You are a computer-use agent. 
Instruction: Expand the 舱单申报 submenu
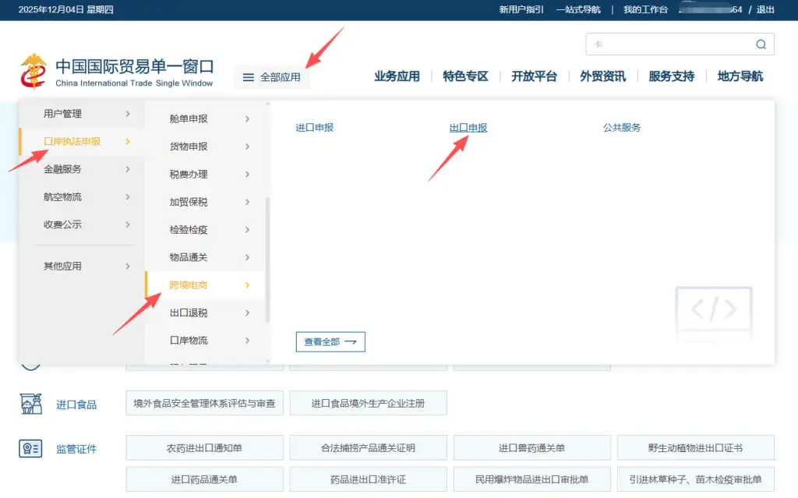tap(248, 118)
